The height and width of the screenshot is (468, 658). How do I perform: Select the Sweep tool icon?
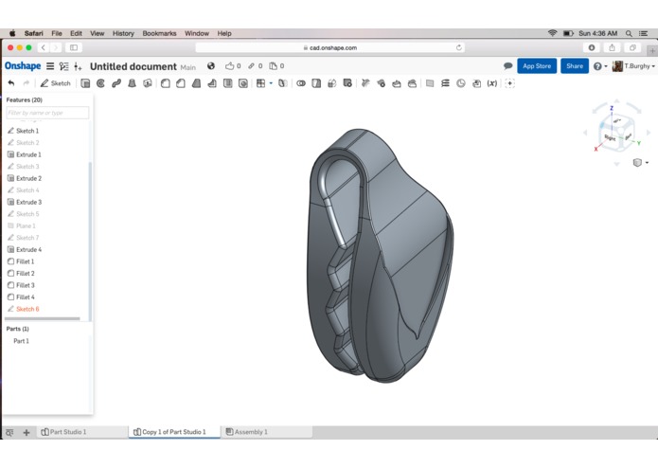pyautogui.click(x=116, y=83)
